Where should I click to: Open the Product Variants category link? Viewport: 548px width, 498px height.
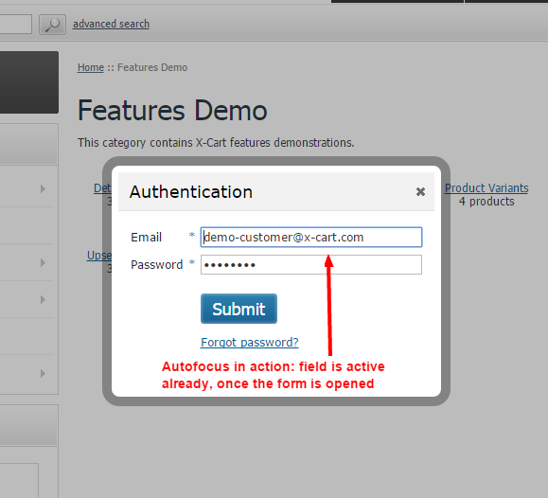486,188
